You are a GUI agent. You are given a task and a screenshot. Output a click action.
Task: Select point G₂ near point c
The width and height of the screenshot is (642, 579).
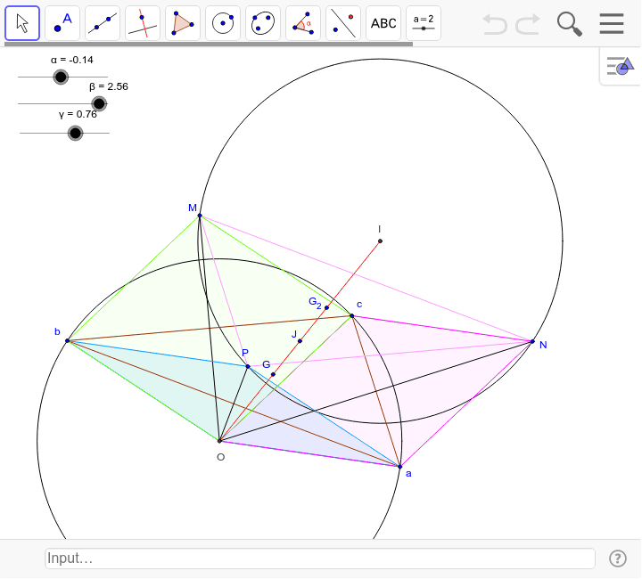326,308
